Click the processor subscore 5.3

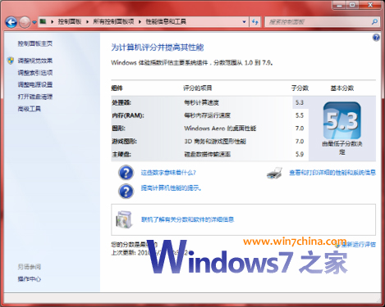(300, 102)
